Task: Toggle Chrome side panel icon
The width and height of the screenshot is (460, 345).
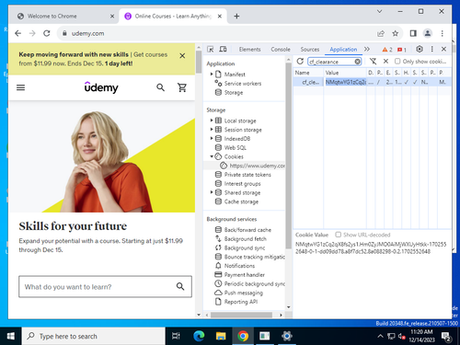Action: pos(413,33)
